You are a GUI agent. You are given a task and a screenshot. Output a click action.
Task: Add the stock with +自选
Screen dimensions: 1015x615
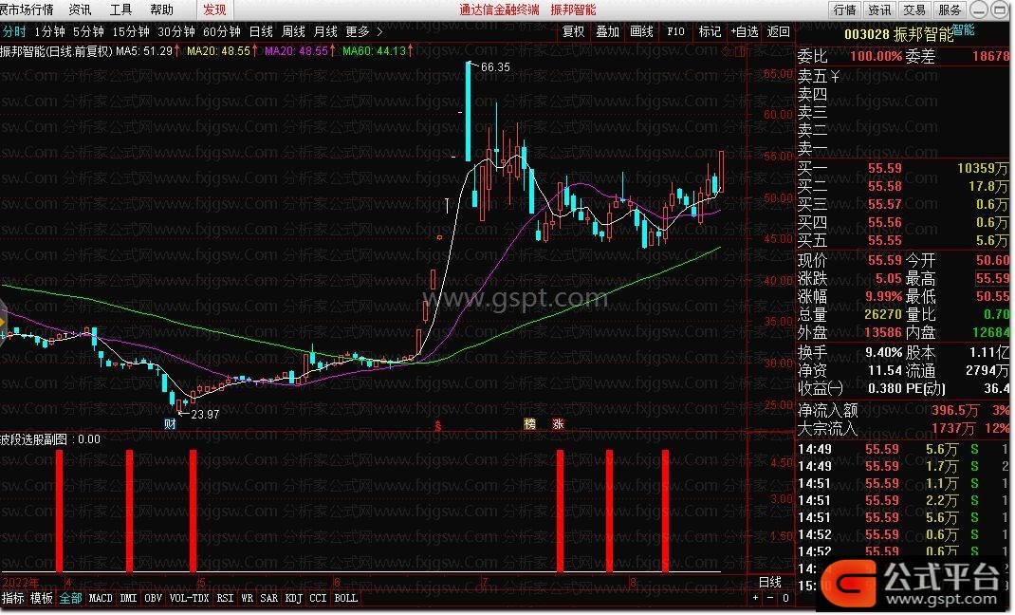[x=745, y=31]
